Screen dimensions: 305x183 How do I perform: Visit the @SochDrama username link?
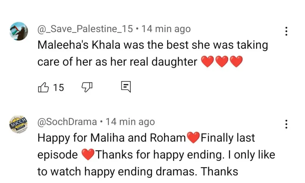(67, 122)
